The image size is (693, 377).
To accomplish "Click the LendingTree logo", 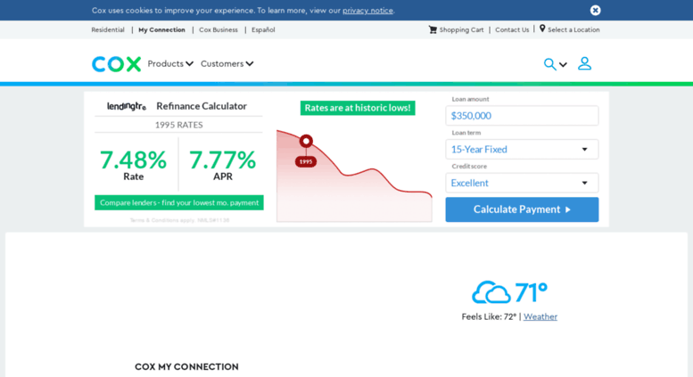I will pos(127,106).
